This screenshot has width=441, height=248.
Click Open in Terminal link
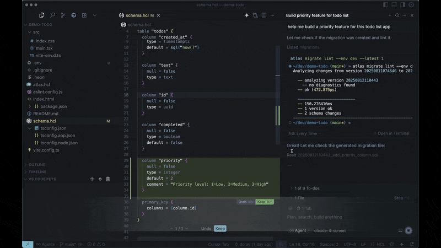pos(393,133)
